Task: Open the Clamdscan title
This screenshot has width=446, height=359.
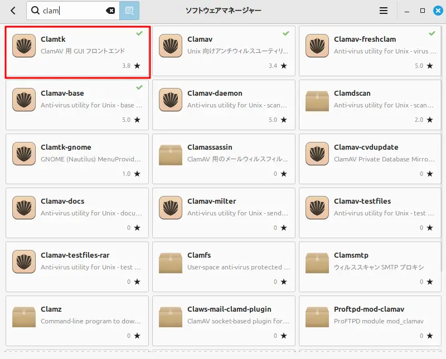Action: [x=352, y=93]
